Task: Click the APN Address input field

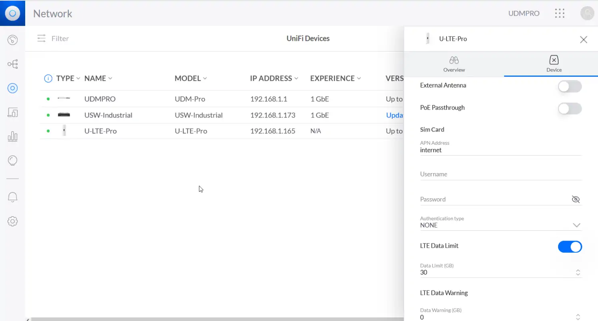Action: pyautogui.click(x=500, y=150)
